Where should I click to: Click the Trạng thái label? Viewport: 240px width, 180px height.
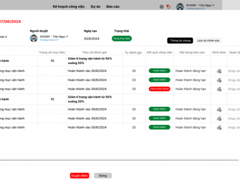point(121,31)
